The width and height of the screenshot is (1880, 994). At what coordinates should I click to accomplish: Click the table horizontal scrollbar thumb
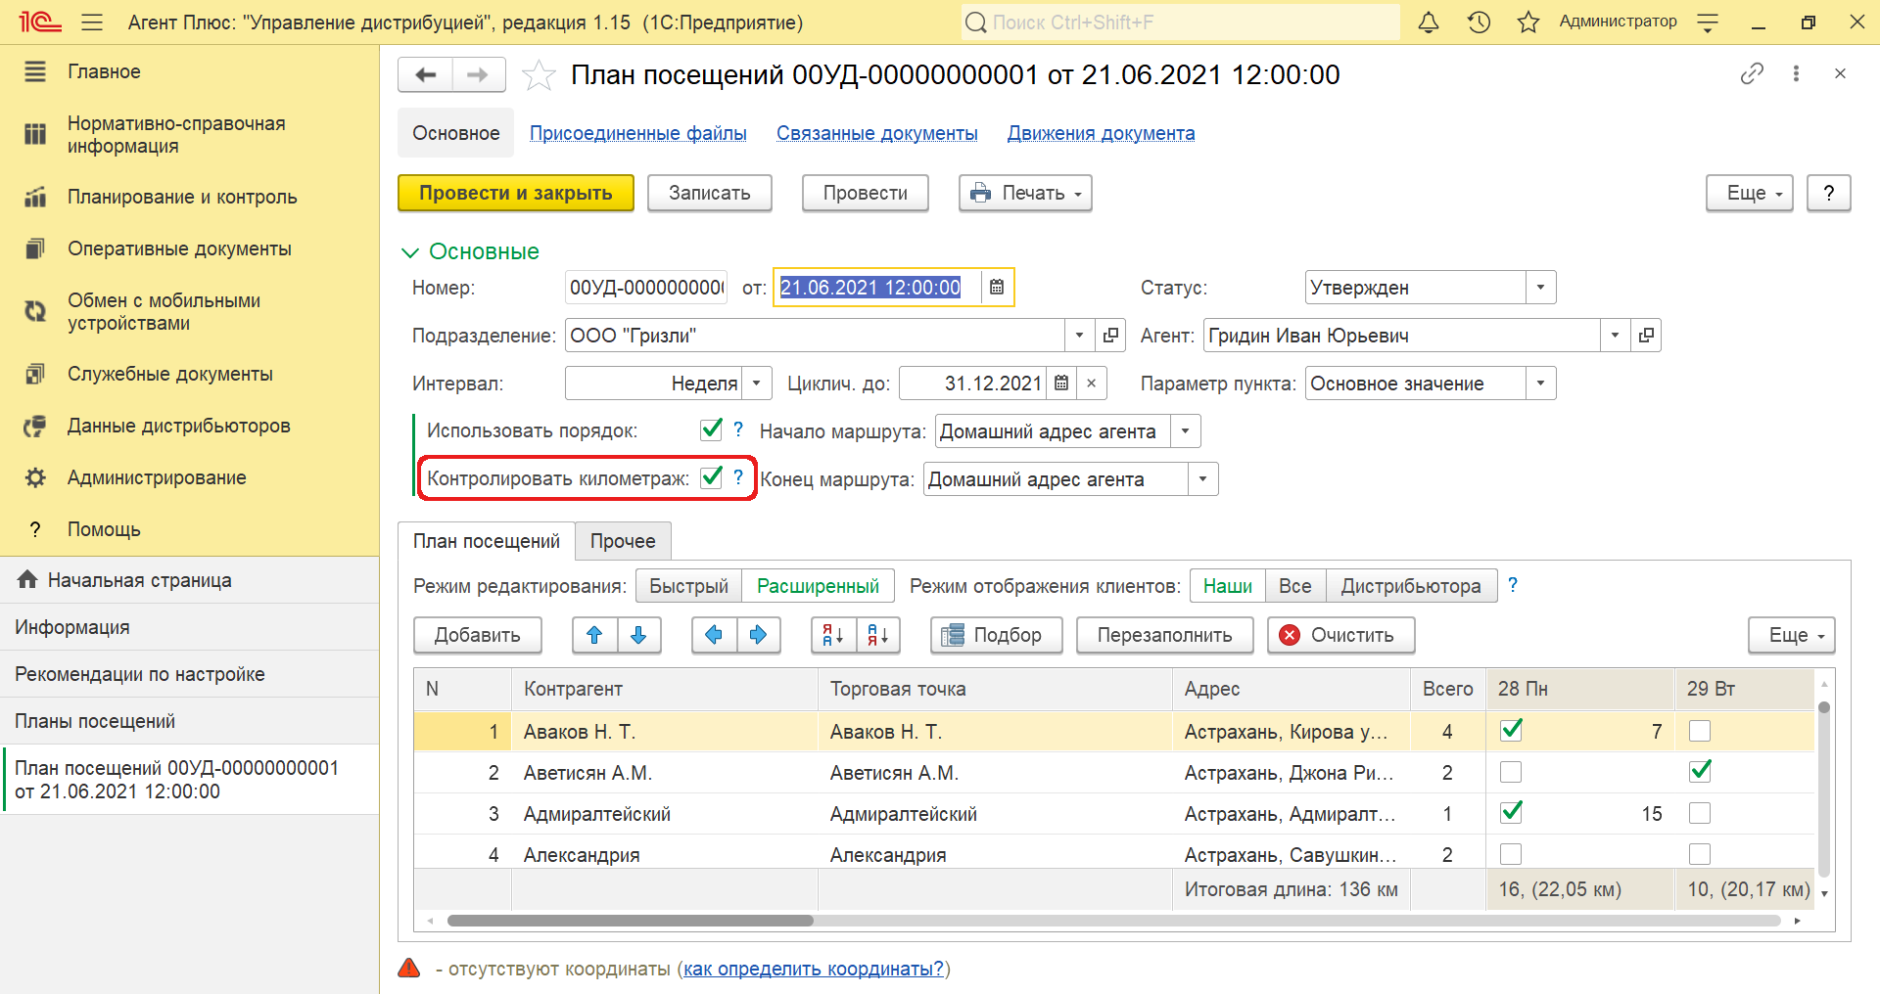pyautogui.click(x=630, y=921)
